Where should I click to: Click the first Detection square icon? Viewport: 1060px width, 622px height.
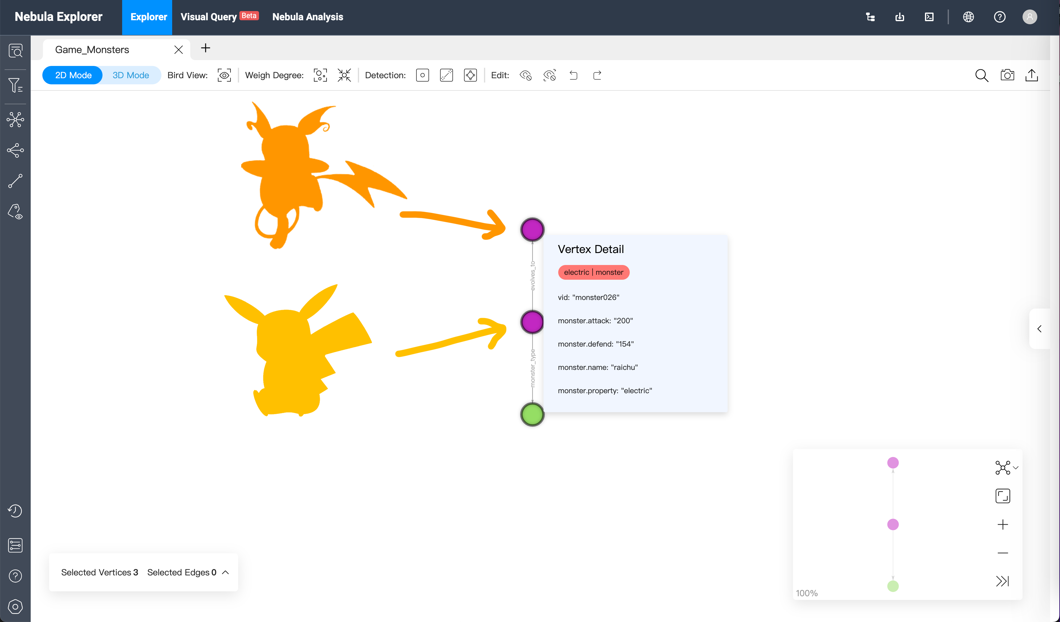422,75
